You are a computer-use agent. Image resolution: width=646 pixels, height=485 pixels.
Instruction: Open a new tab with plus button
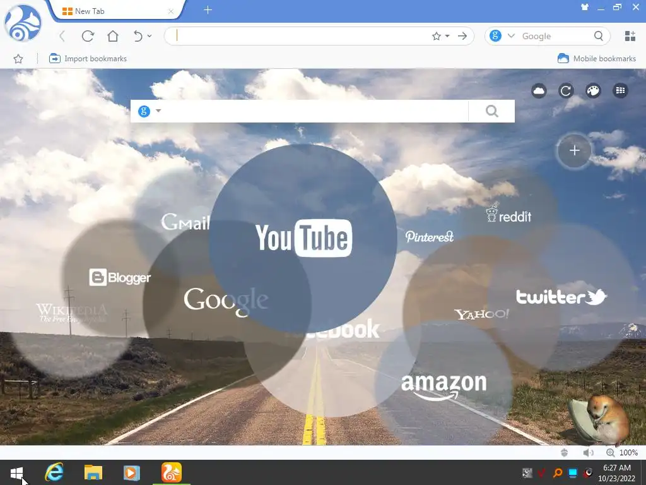[x=208, y=10]
